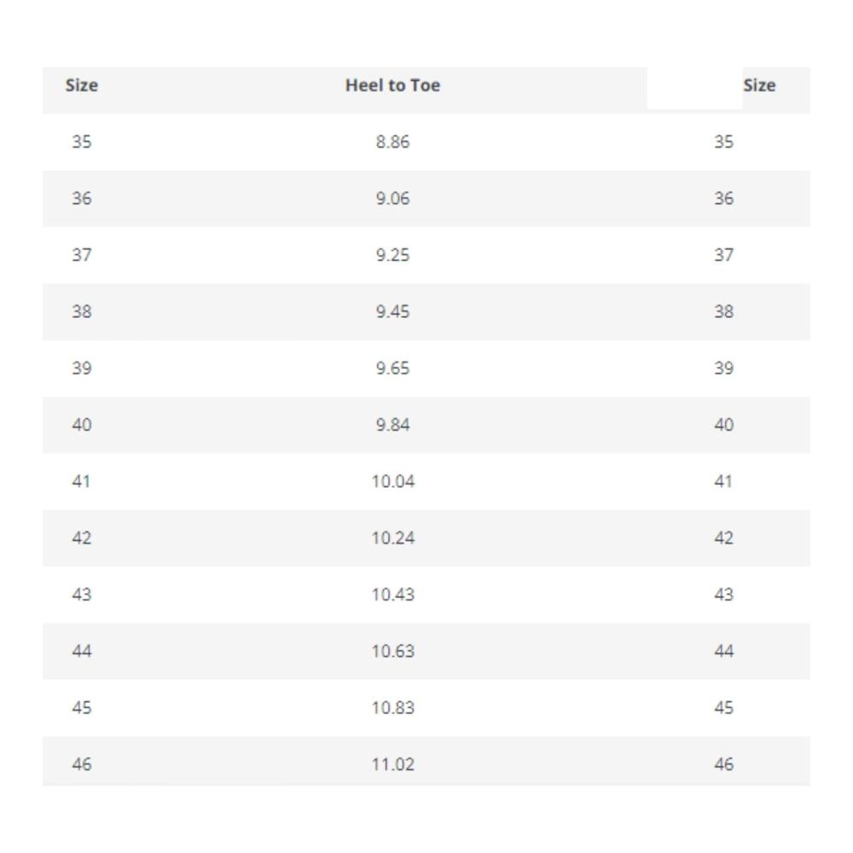Click the 10.04 measurement cell
Screen dimensions: 853x853
point(392,481)
